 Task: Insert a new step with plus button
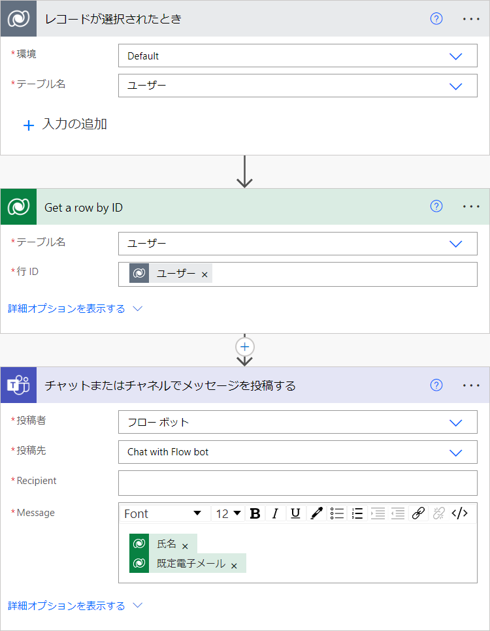coord(245,346)
